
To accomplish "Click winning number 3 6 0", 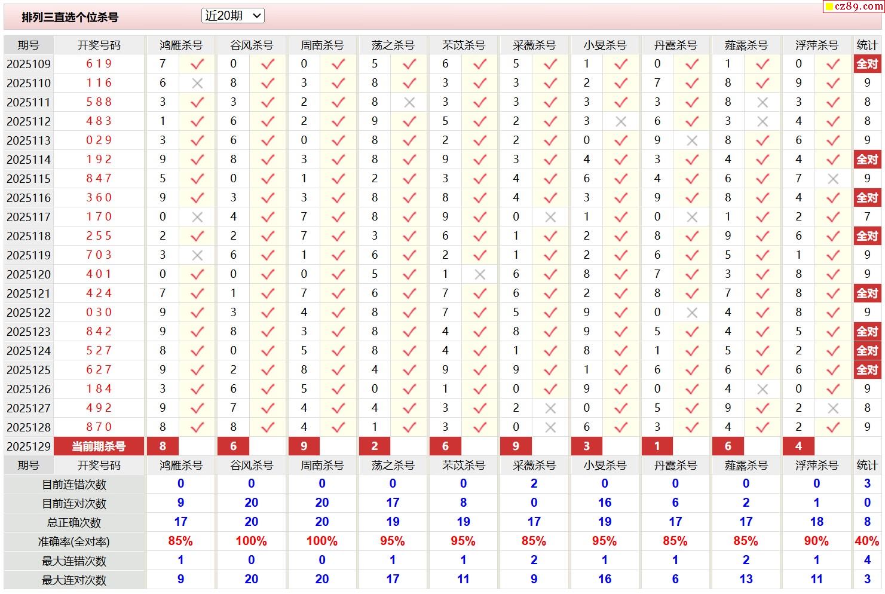I will tap(99, 198).
